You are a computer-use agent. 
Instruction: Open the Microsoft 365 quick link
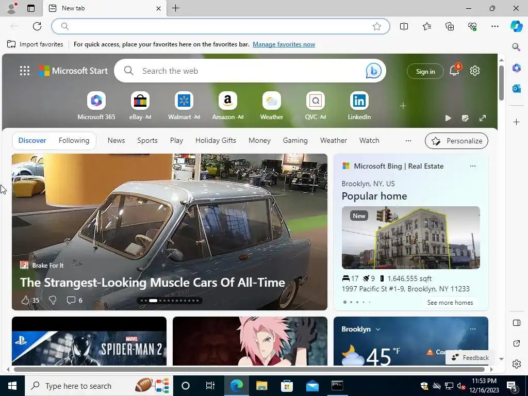pos(96,106)
